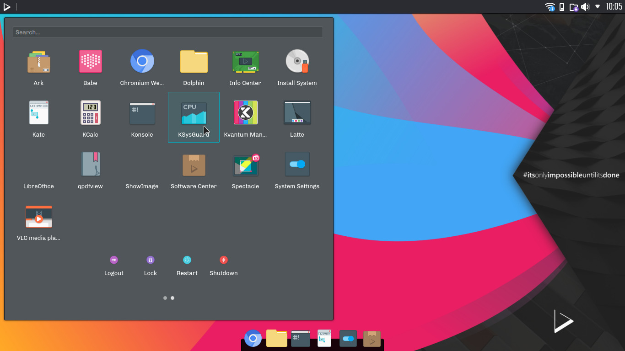The height and width of the screenshot is (351, 625).
Task: Switch to the second launcher page dot
Action: coord(172,298)
